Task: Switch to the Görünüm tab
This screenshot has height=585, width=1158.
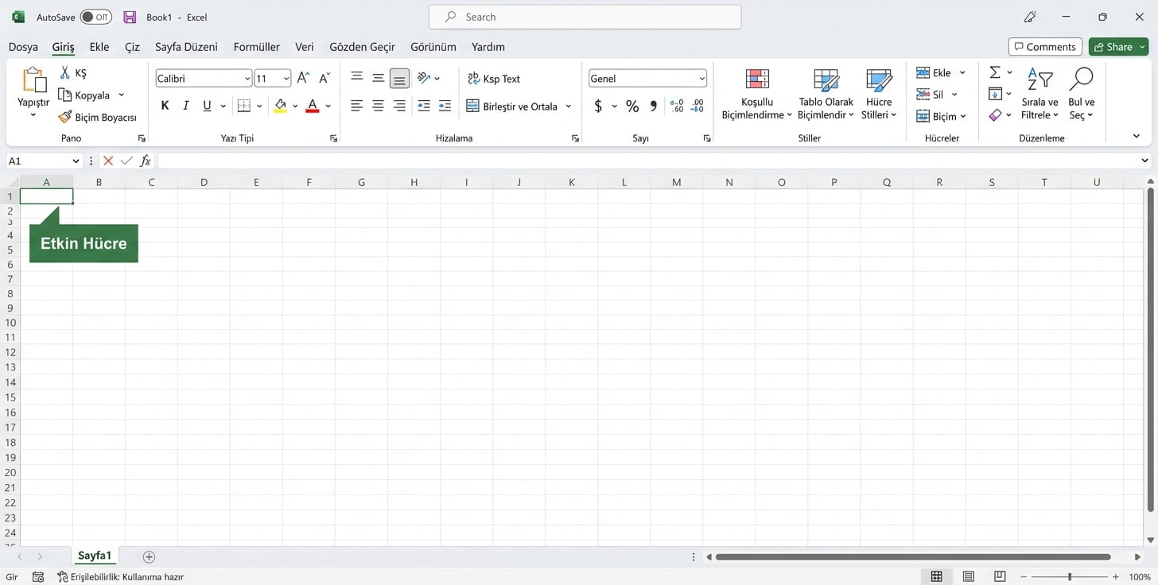Action: coord(433,47)
